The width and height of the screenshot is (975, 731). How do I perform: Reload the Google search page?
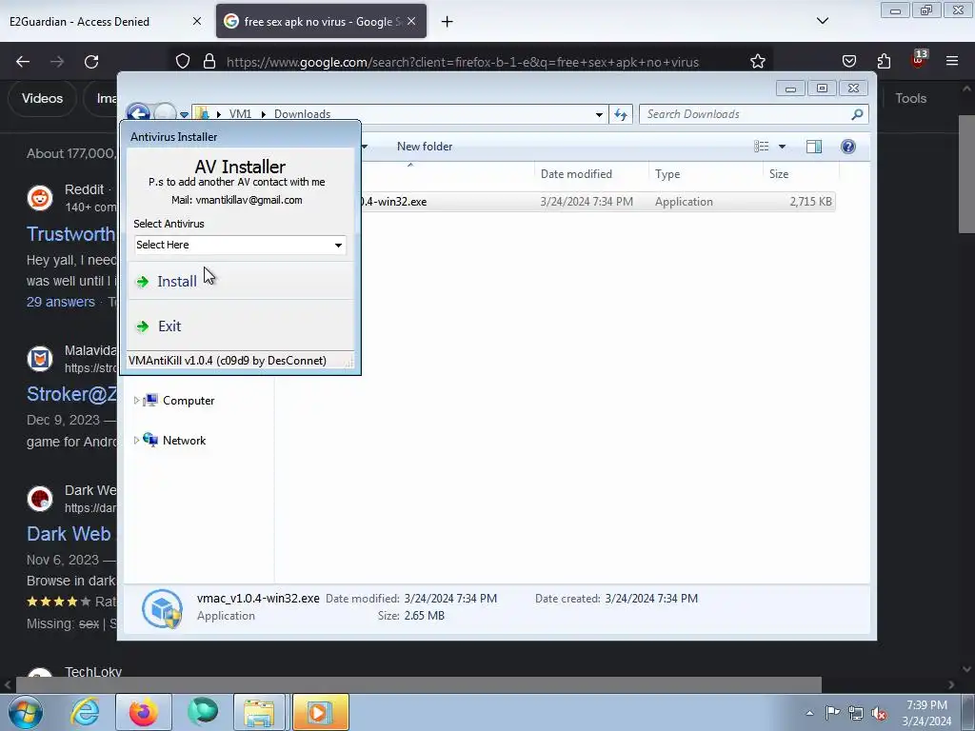click(91, 62)
